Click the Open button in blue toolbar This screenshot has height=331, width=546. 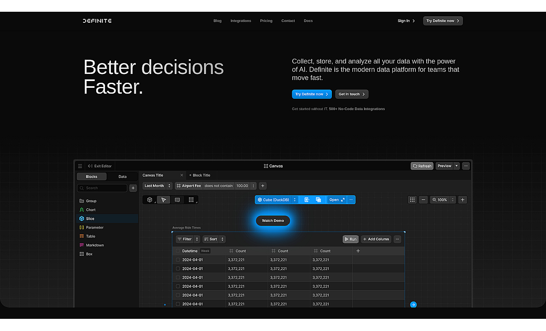(x=337, y=200)
